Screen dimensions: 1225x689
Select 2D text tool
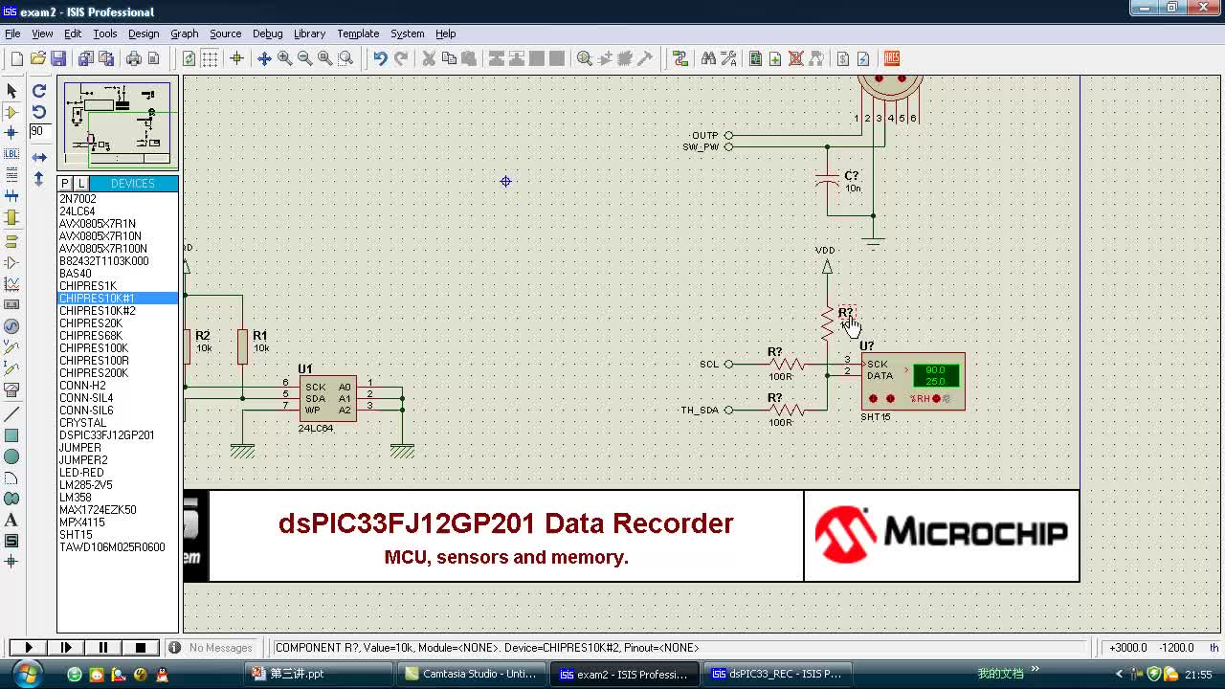point(11,520)
